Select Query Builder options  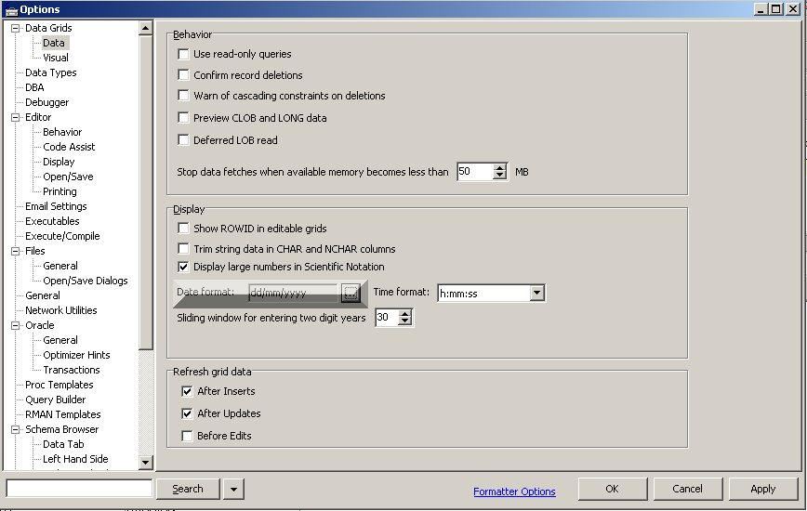click(x=56, y=400)
